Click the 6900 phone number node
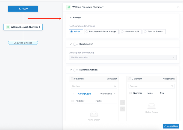This screenshot has height=130, width=183. tap(23, 9)
